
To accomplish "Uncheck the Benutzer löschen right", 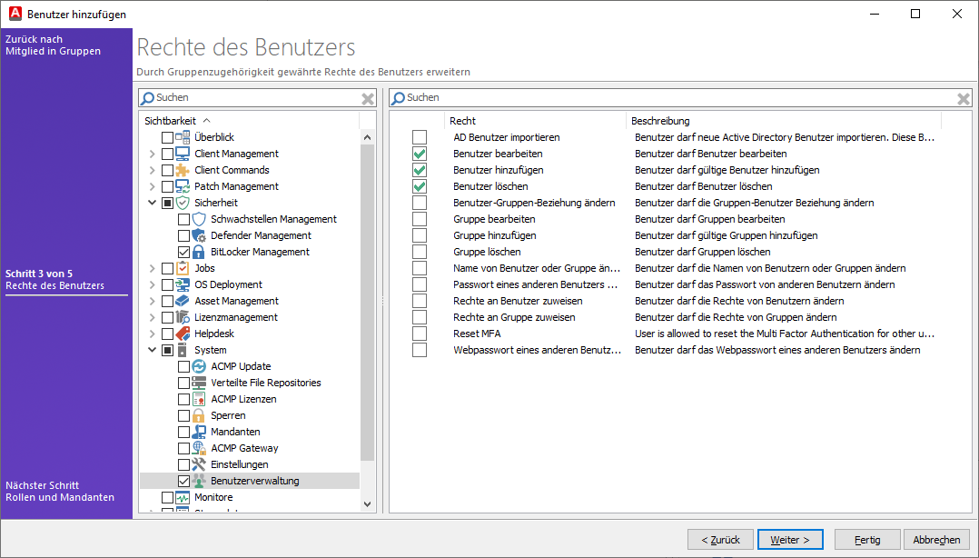I will click(x=420, y=185).
